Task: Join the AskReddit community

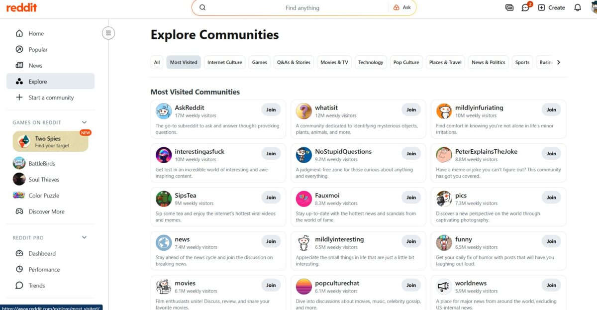Action: [271, 109]
